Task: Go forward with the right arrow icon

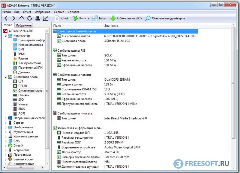Action: [13, 18]
